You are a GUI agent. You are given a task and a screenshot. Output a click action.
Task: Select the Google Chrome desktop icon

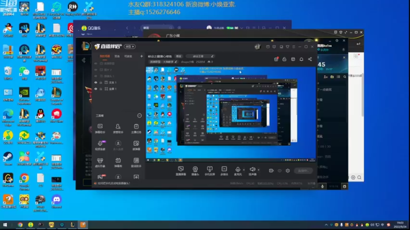tap(24, 182)
